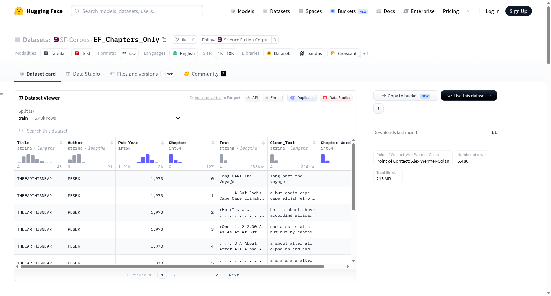Click the table vertical scrollbar

click(353, 177)
